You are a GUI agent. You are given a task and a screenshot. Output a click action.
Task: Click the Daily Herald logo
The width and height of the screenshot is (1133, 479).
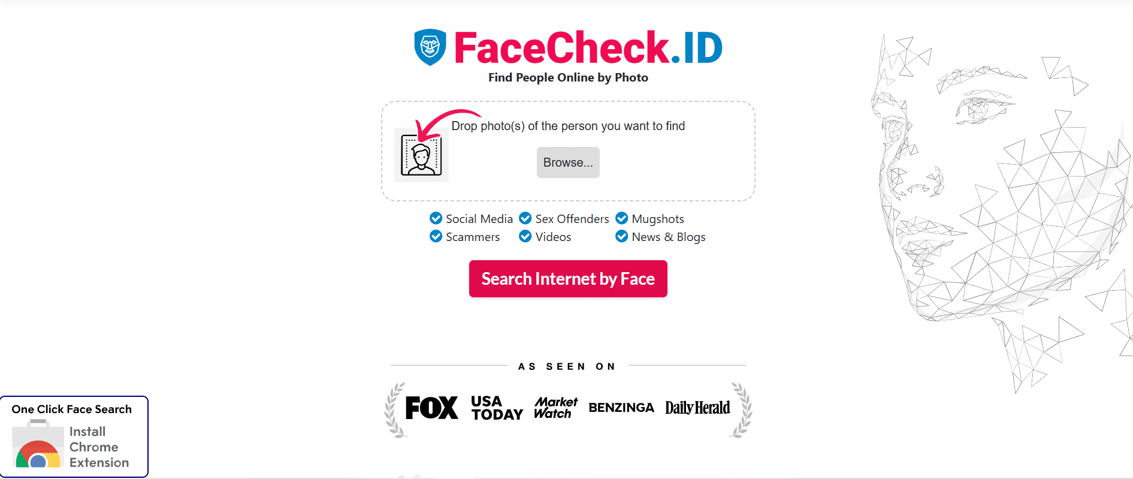point(697,407)
